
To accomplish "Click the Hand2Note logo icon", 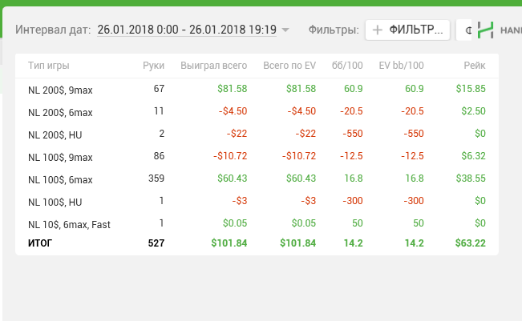I will [485, 30].
